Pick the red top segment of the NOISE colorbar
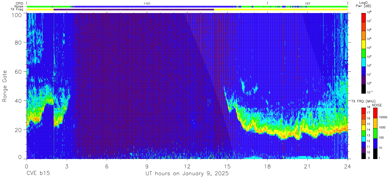Image resolution: width=391 pixels, height=180 pixels. (x=375, y=113)
